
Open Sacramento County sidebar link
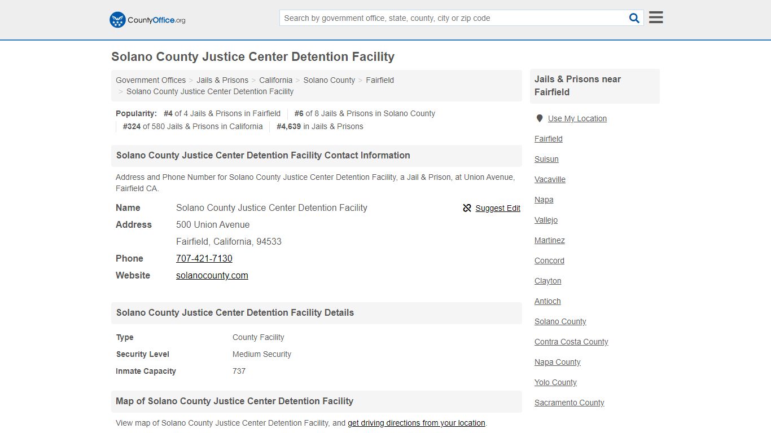(x=570, y=403)
